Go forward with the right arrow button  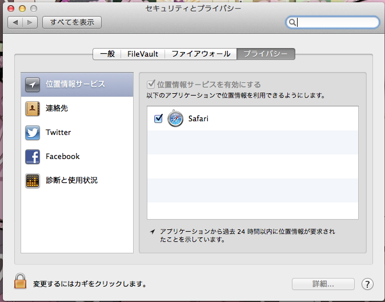point(30,22)
